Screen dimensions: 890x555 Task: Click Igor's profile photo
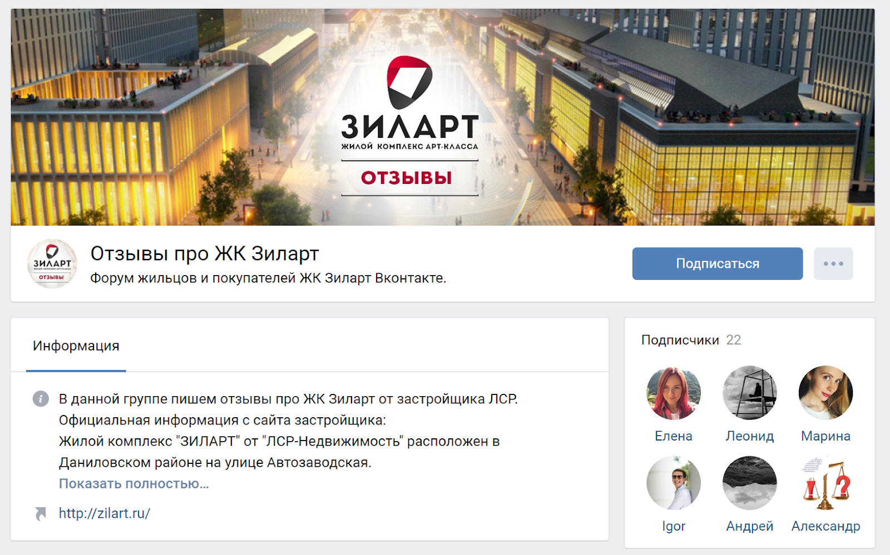click(x=674, y=483)
